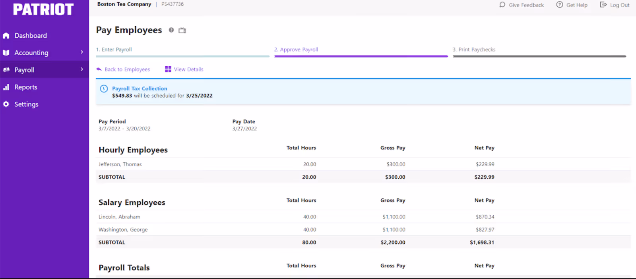Click the Payroll cash icon

tap(6, 70)
